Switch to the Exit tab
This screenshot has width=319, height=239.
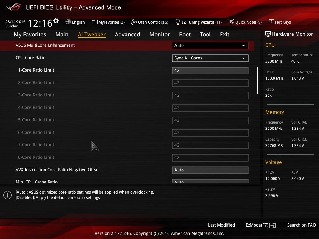[225, 35]
